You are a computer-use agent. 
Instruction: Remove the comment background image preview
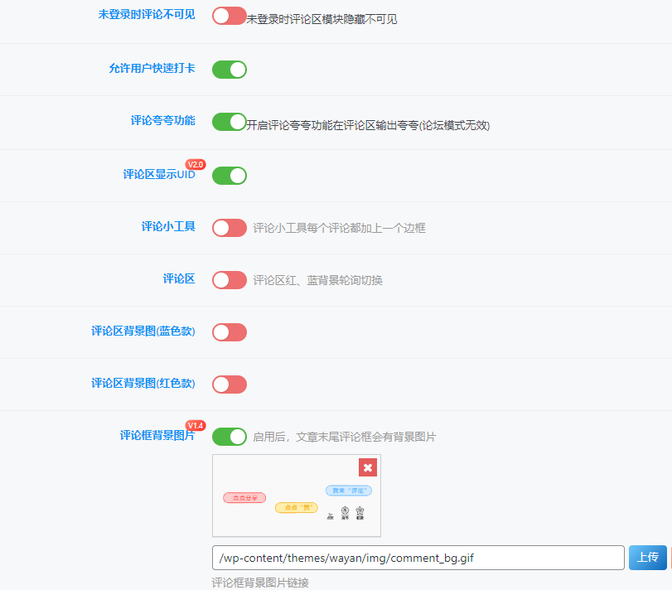tap(368, 467)
